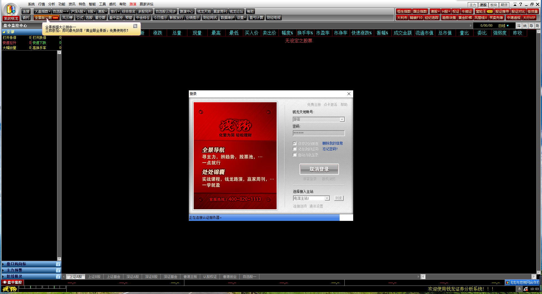Toggle 记住我的密码 checkbox
The image size is (542, 294).
[x=295, y=149]
